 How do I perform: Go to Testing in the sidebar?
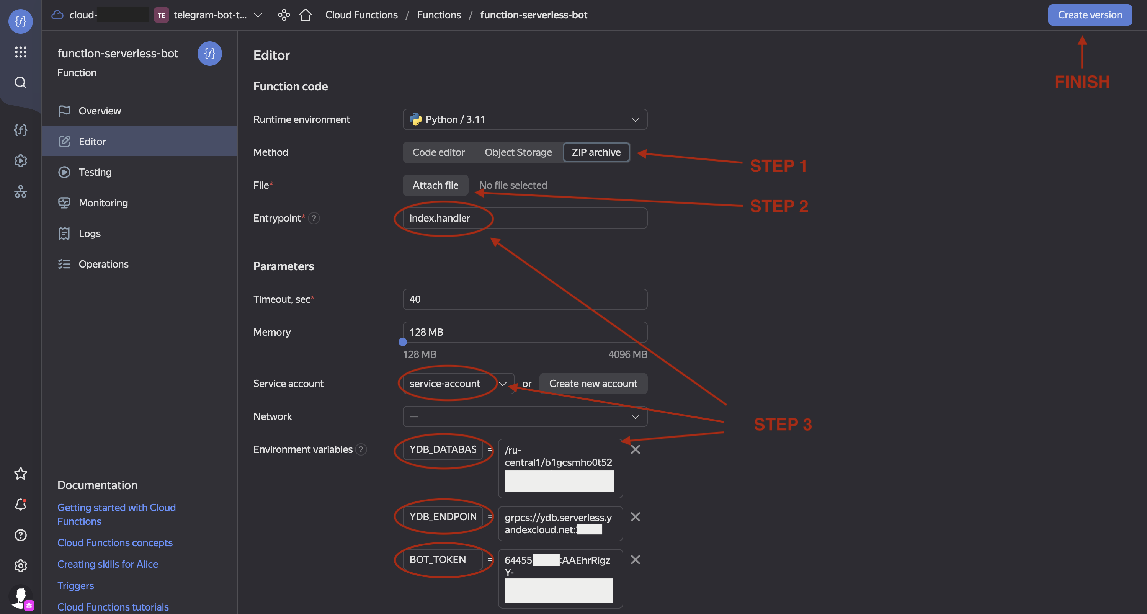[95, 172]
